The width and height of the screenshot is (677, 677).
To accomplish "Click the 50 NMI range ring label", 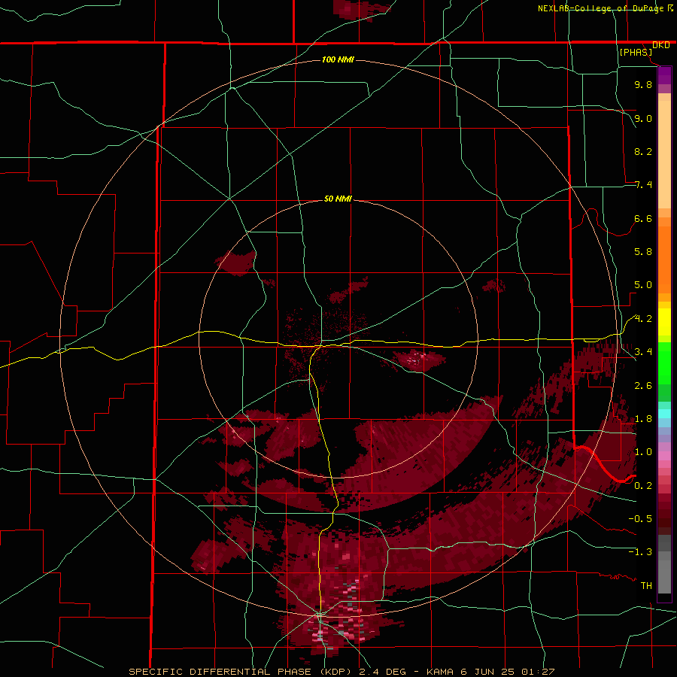I will click(338, 199).
